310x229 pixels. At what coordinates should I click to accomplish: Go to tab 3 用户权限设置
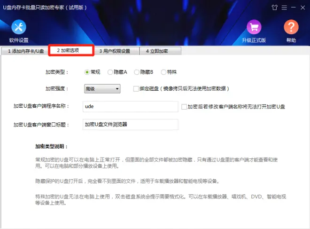[x=116, y=51]
